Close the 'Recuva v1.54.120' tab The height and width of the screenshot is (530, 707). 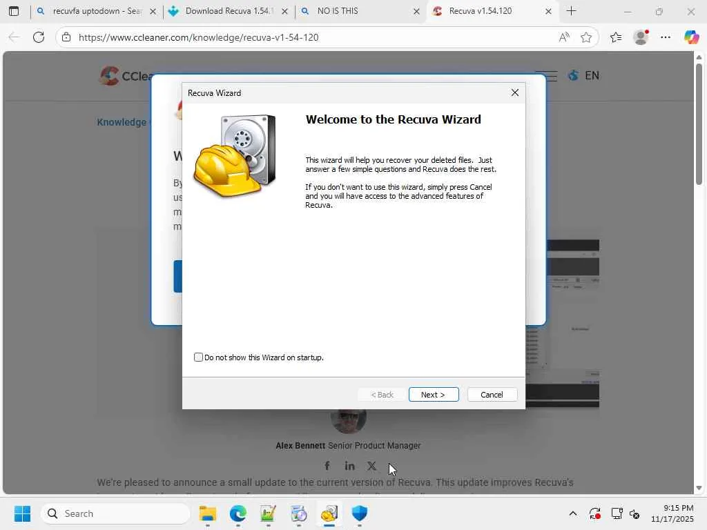pos(548,11)
